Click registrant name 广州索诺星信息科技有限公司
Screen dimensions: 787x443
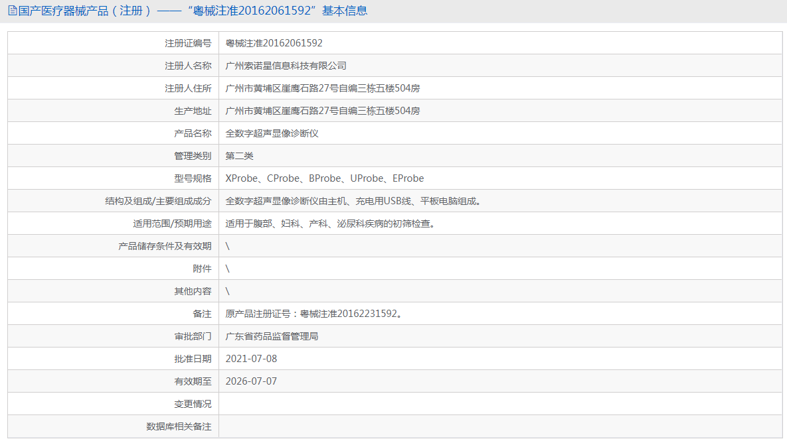tap(286, 66)
